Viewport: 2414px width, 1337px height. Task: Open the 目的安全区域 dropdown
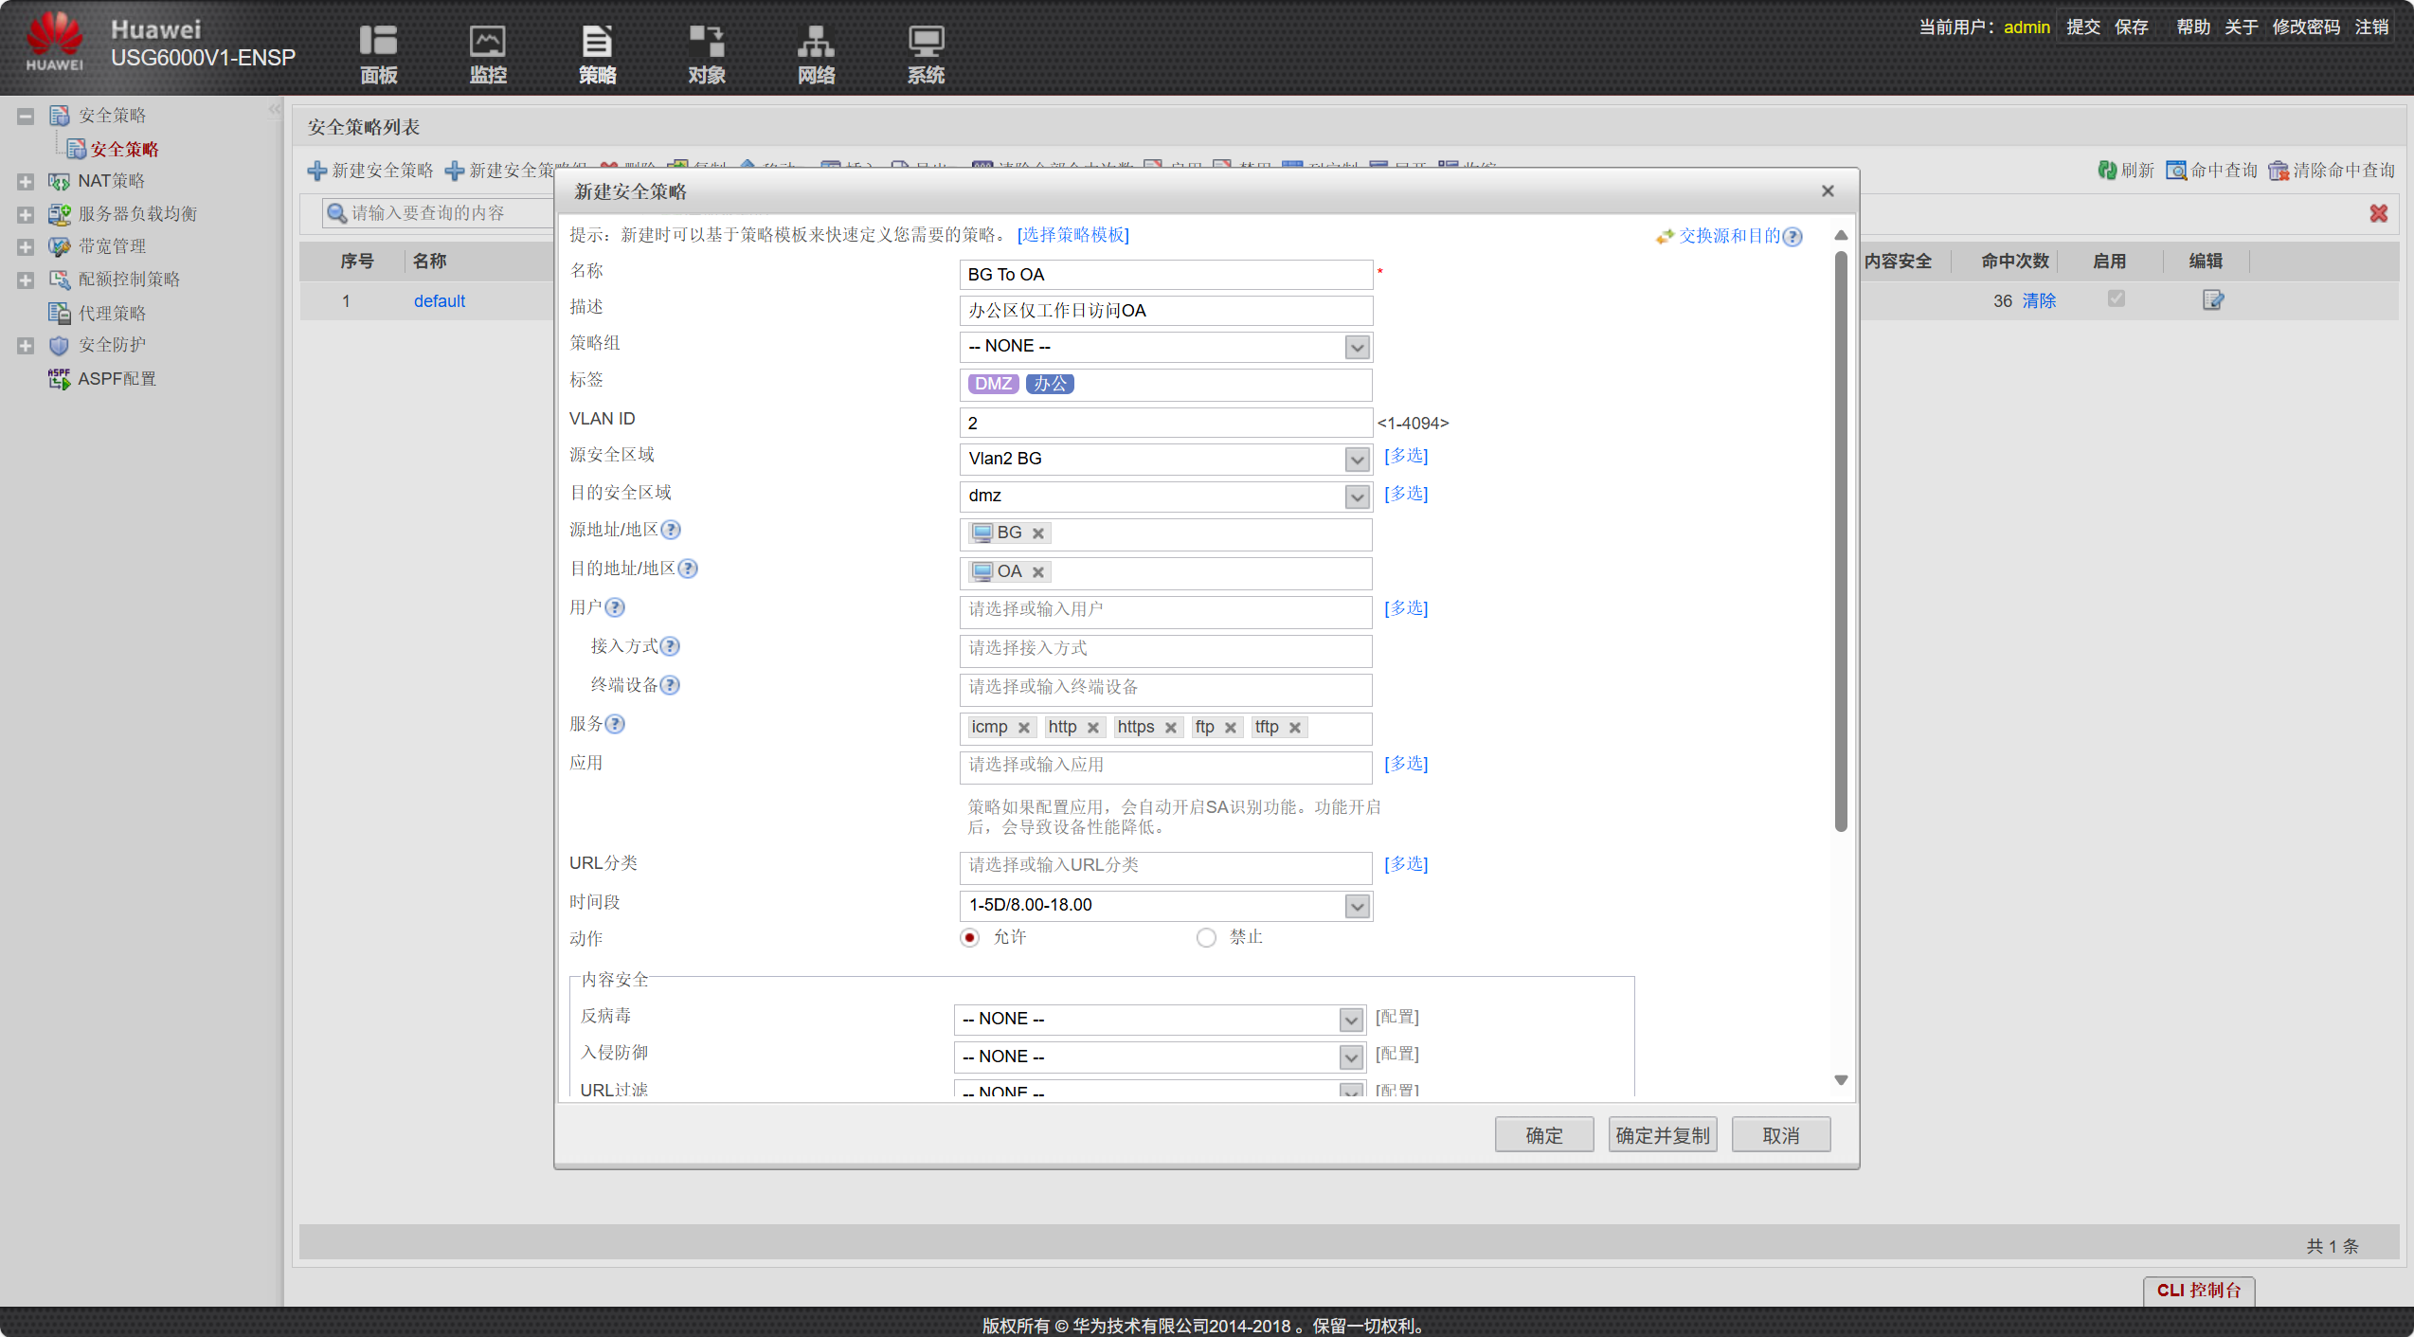click(1357, 497)
